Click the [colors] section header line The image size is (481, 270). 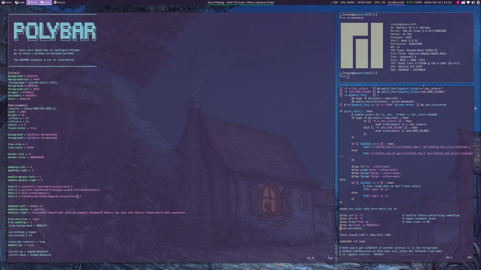pos(14,73)
